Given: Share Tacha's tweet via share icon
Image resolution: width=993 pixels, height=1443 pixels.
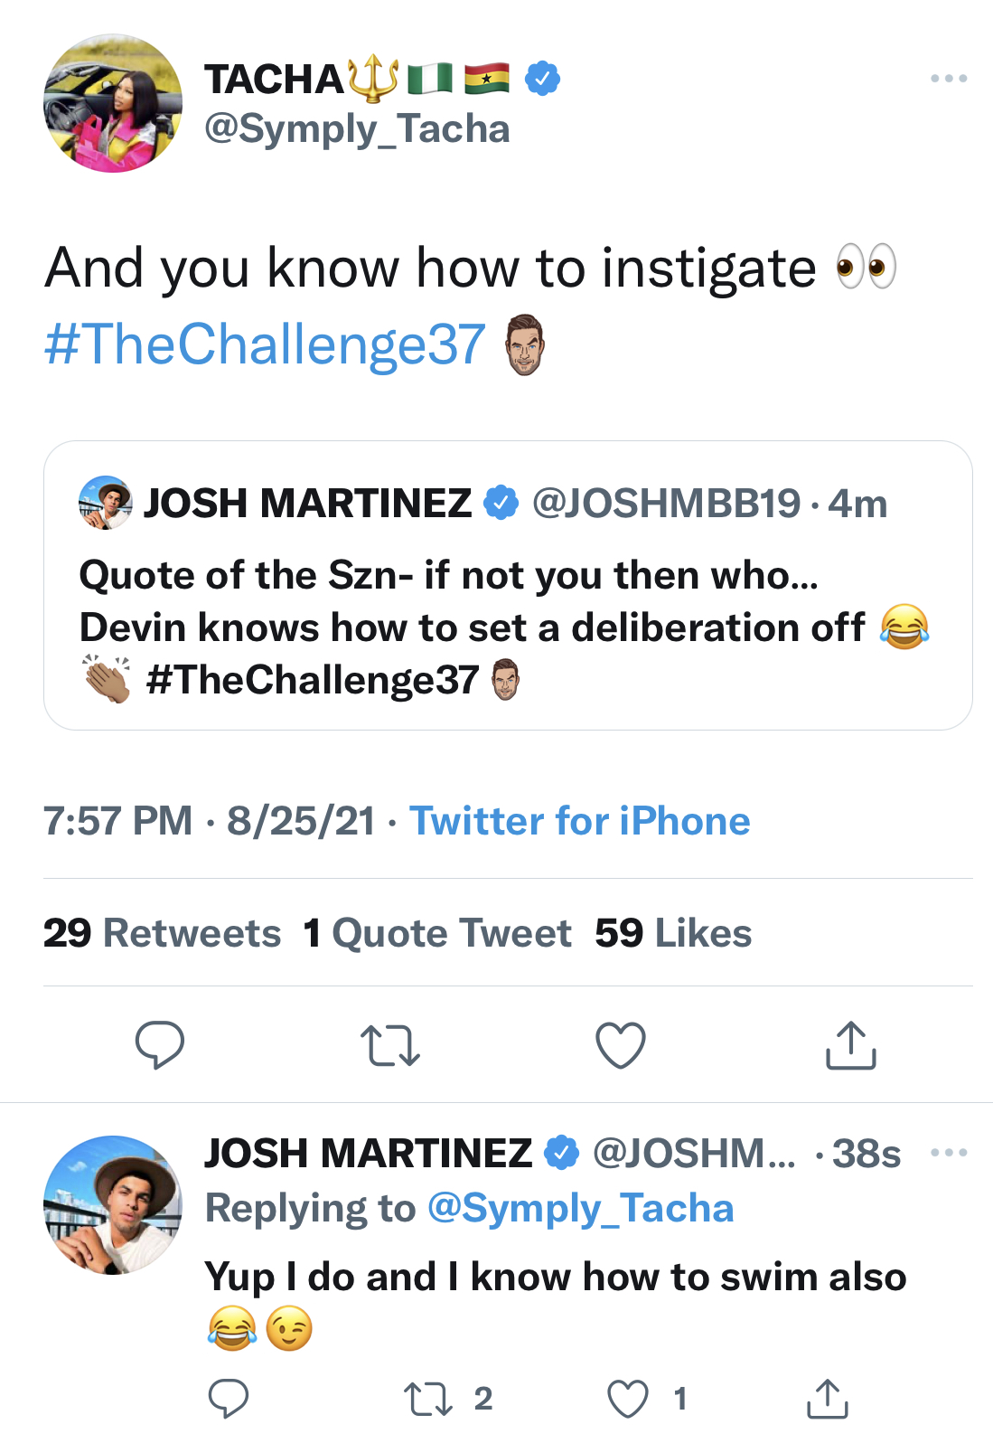Looking at the screenshot, I should 851,1045.
